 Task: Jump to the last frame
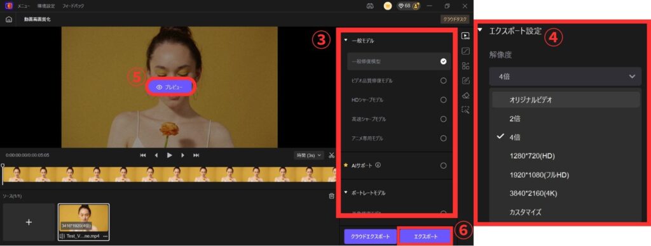[x=196, y=155]
